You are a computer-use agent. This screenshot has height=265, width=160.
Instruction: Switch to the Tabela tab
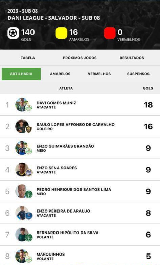point(28,58)
